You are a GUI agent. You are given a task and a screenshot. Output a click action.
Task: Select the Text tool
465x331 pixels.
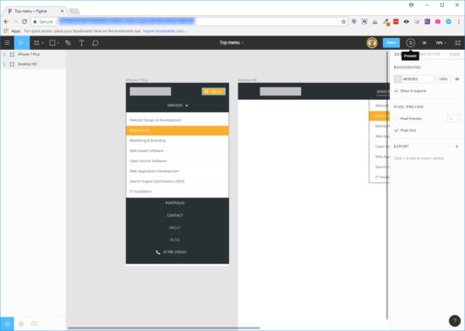[81, 43]
